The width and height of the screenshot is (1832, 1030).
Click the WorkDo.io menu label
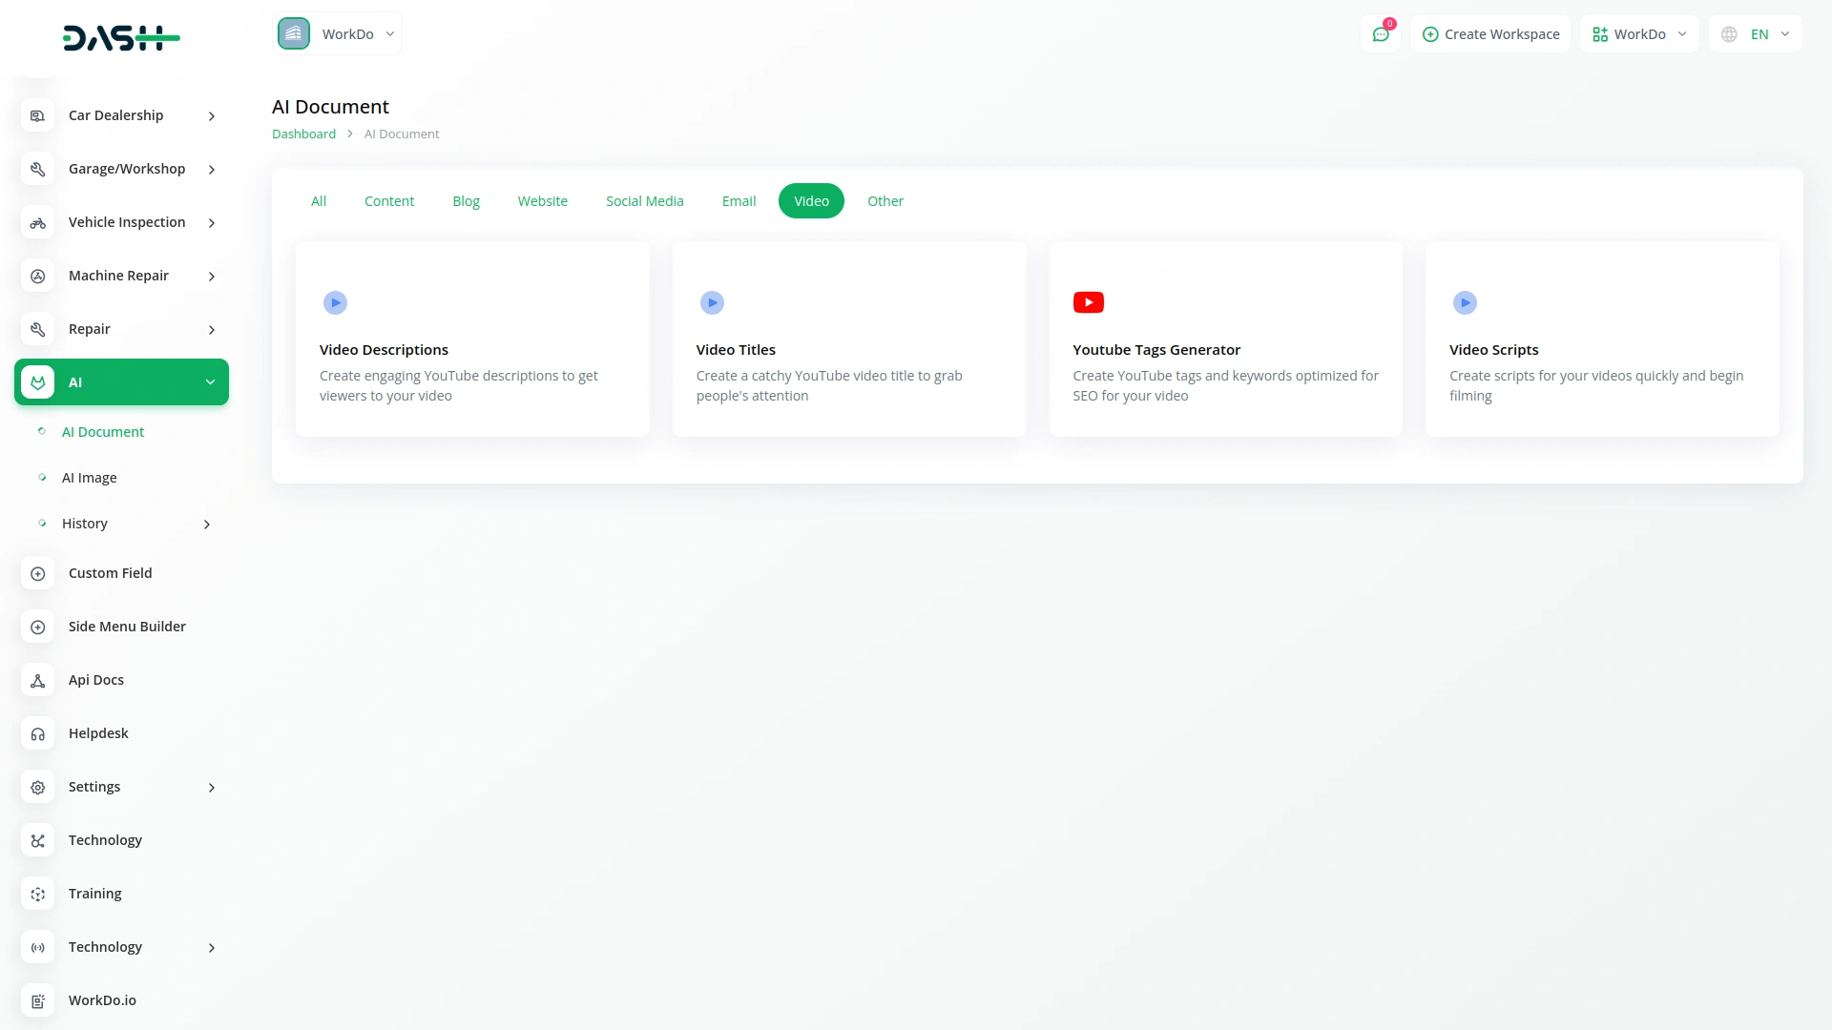(102, 1000)
